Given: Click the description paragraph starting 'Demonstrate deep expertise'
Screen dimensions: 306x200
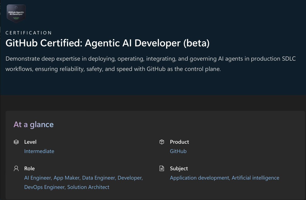Looking at the screenshot, I should (x=150, y=64).
